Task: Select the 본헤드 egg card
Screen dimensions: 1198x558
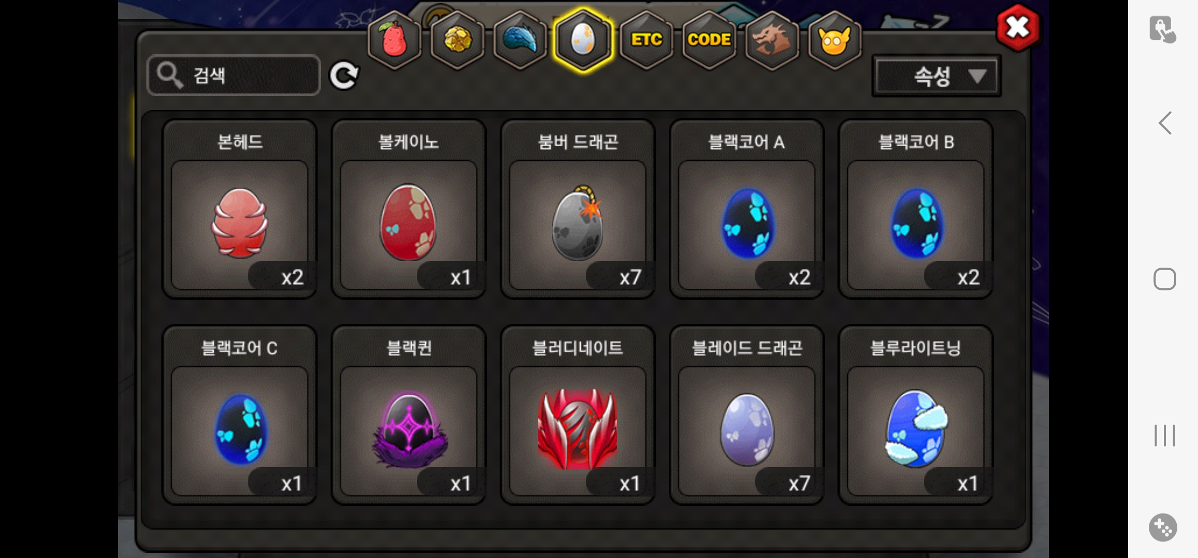Action: coord(239,209)
